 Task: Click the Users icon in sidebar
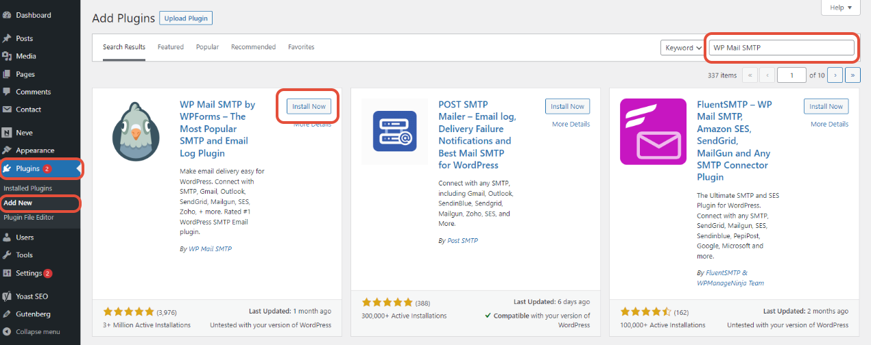pos(7,238)
